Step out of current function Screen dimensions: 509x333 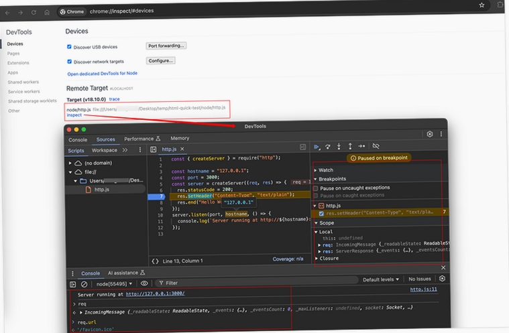350,146
